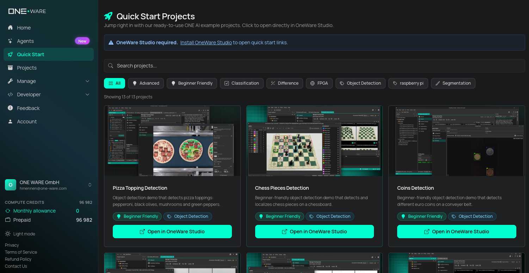Click the large rocket icon beside page title
This screenshot has height=273, width=529.
[x=108, y=16]
